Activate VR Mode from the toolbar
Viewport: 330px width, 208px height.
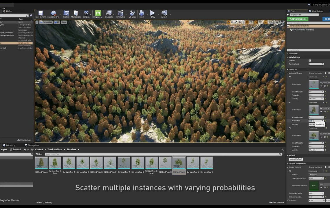pyautogui.click(x=132, y=14)
